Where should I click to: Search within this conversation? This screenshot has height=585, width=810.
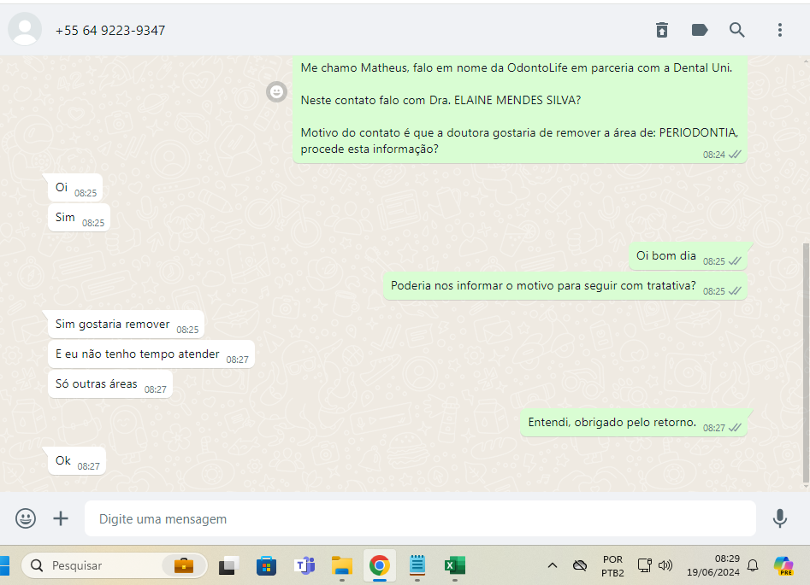click(x=737, y=30)
